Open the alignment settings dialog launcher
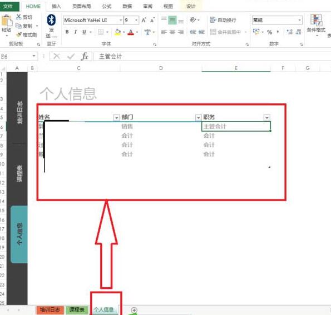 (x=247, y=44)
